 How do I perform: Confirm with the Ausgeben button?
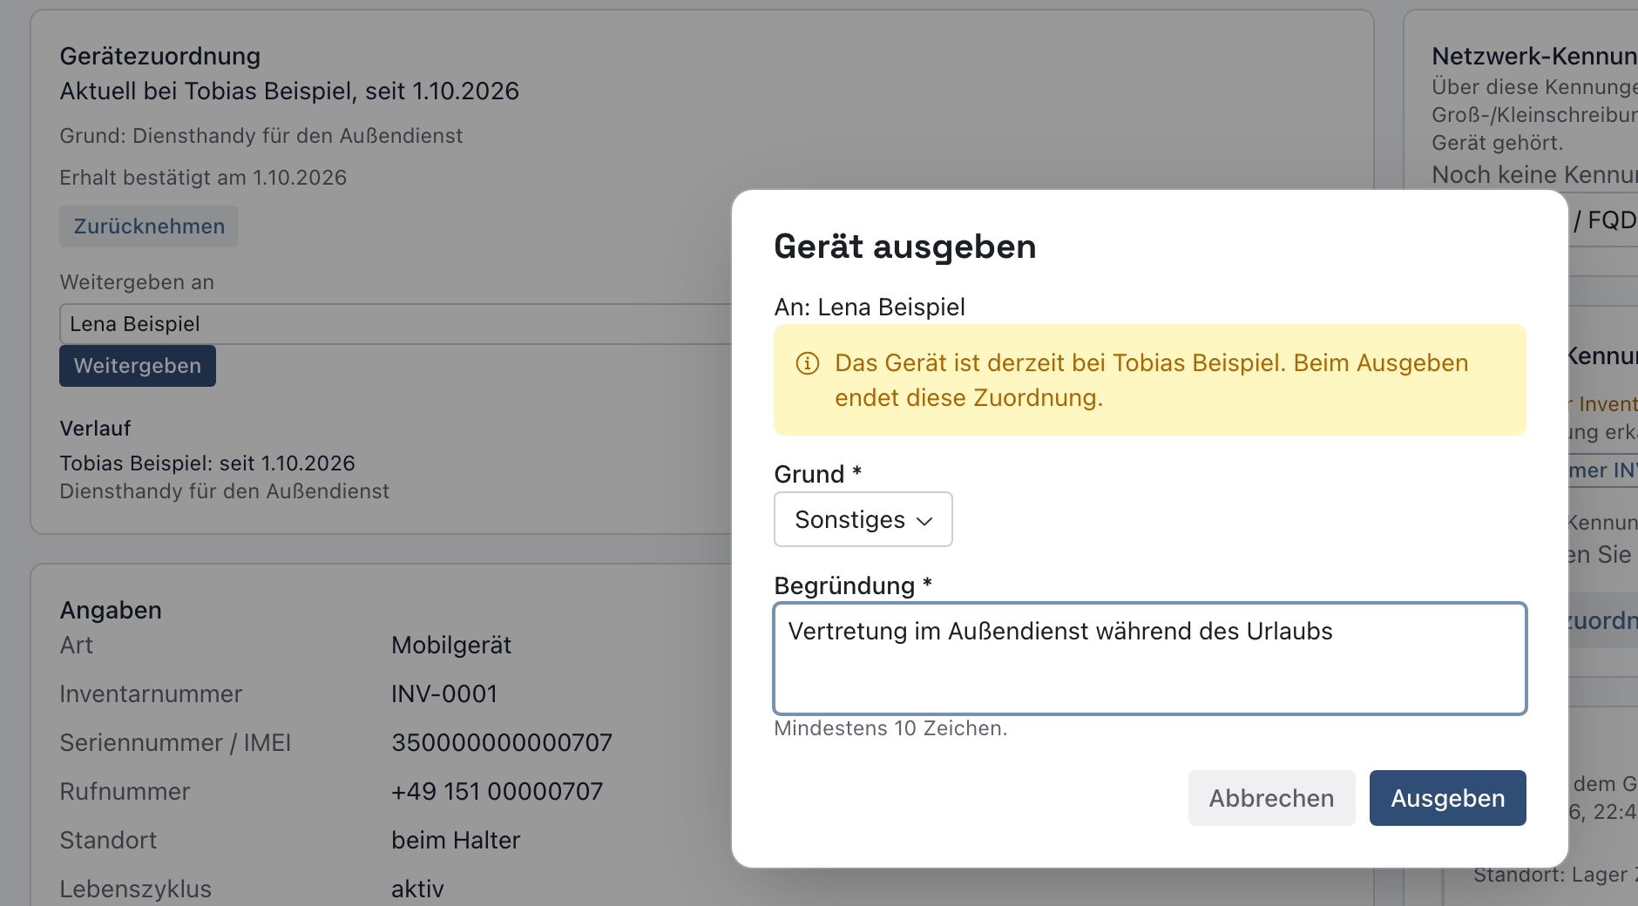click(1447, 798)
